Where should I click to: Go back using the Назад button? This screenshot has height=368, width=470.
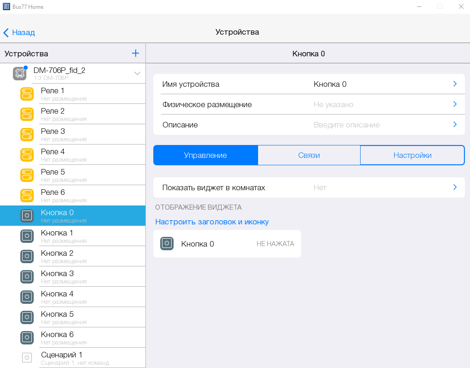tap(19, 32)
